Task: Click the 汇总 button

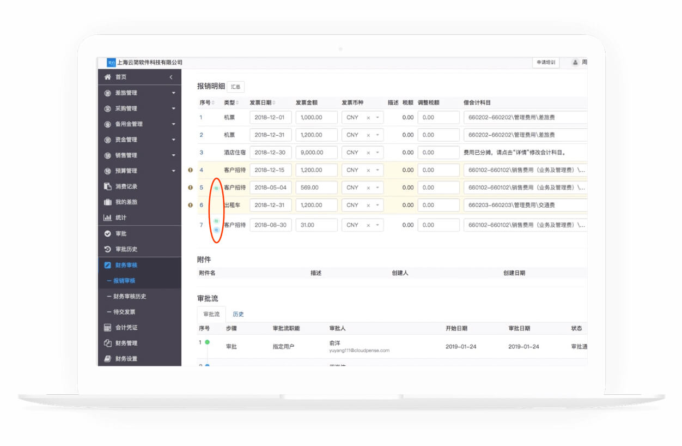Action: point(235,87)
